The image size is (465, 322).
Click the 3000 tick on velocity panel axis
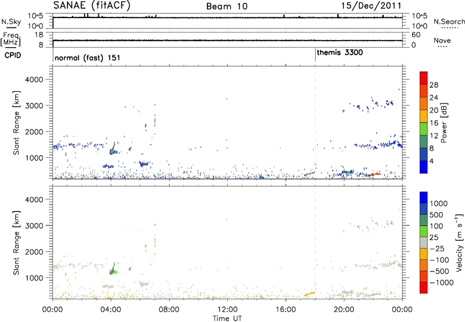click(34, 226)
